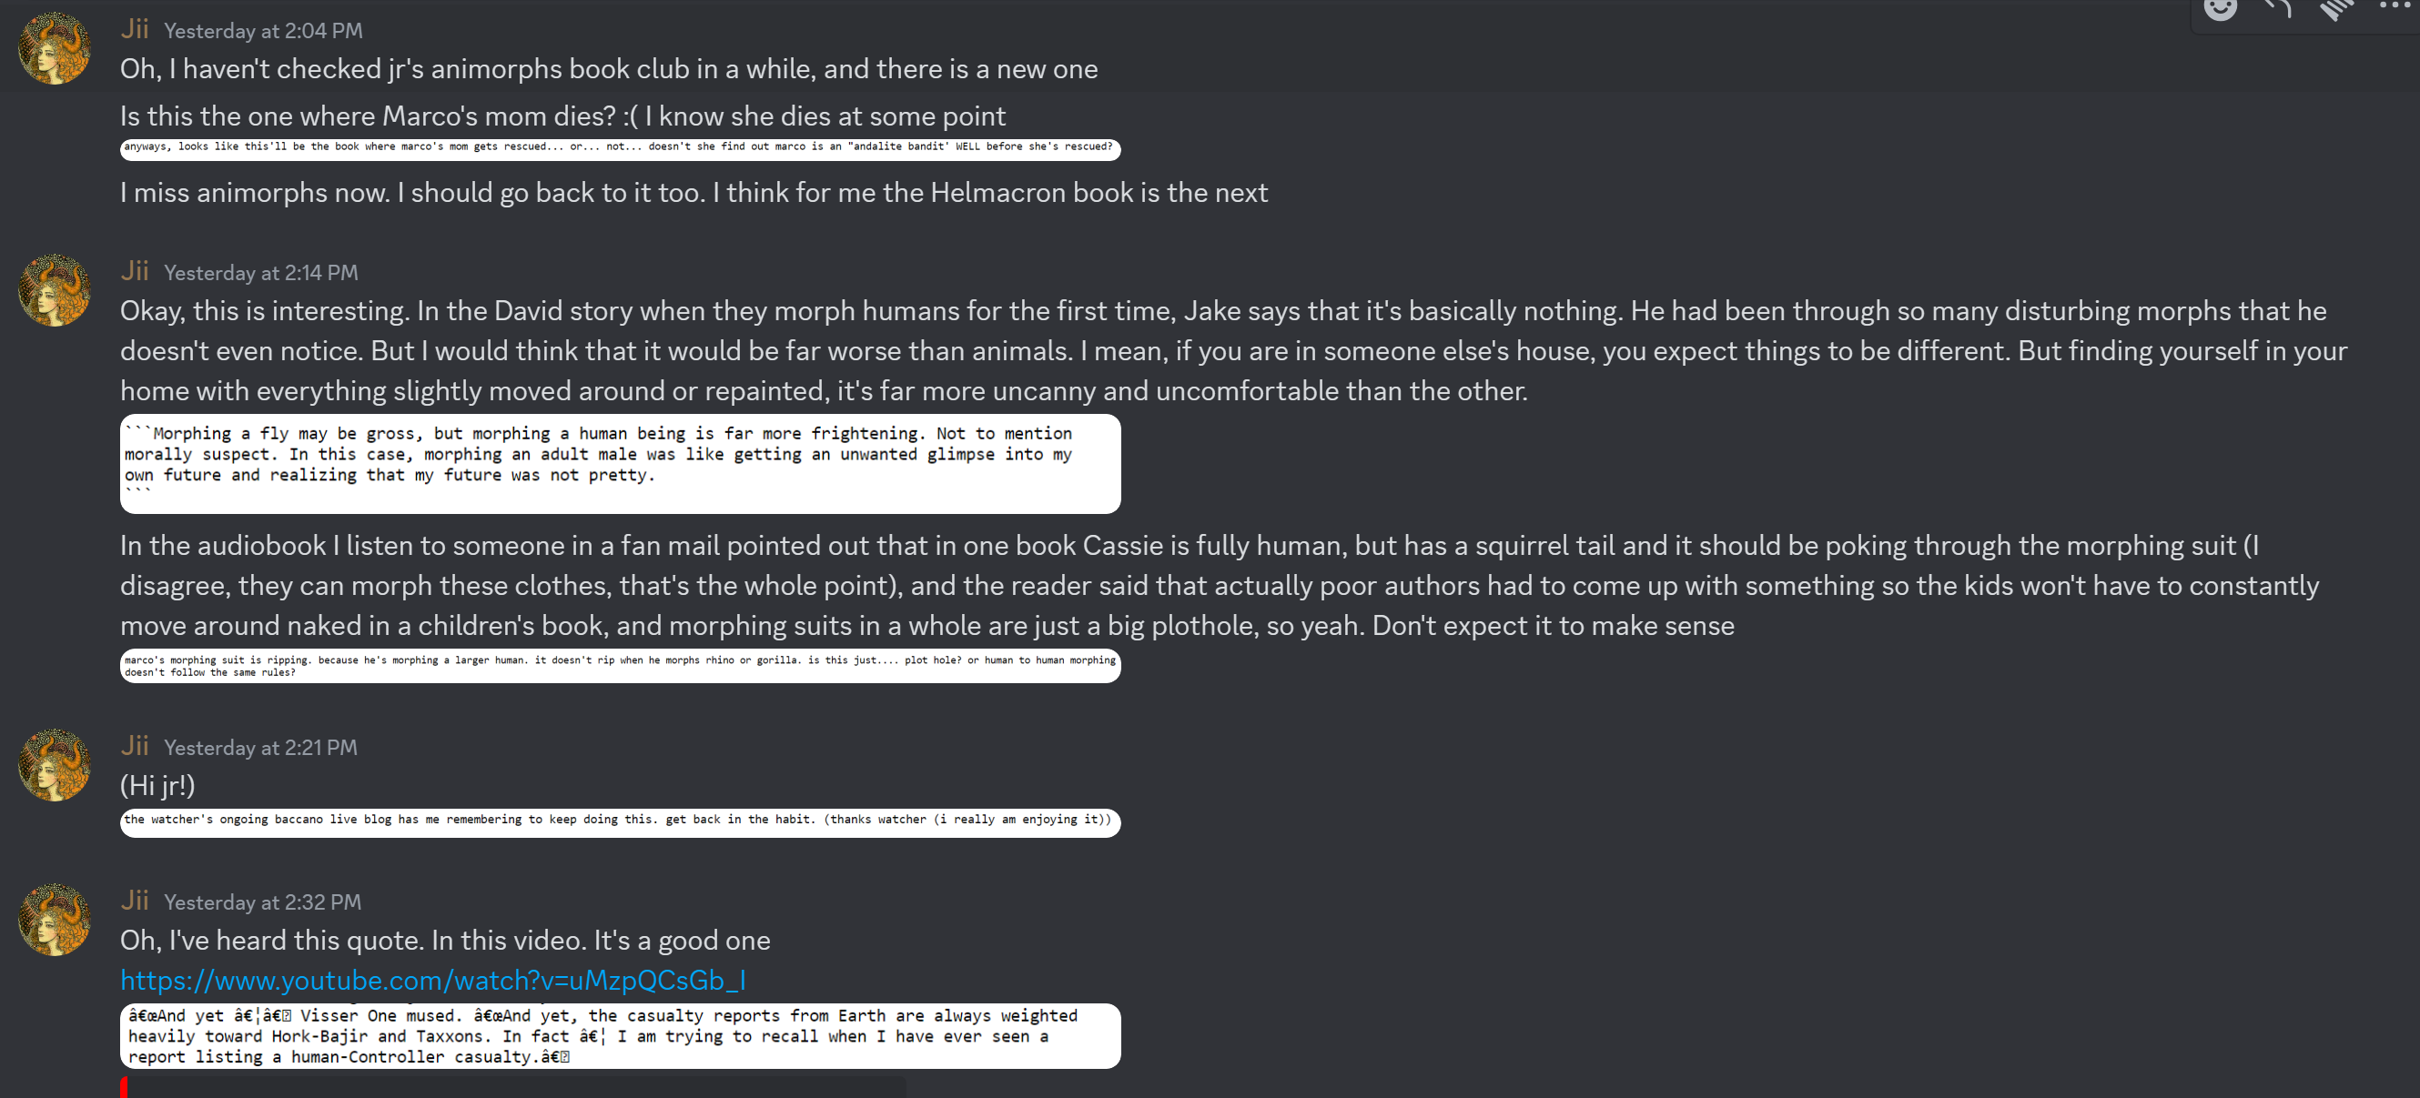Click Jii's avatar next to the 2:32 PM message

click(55, 920)
